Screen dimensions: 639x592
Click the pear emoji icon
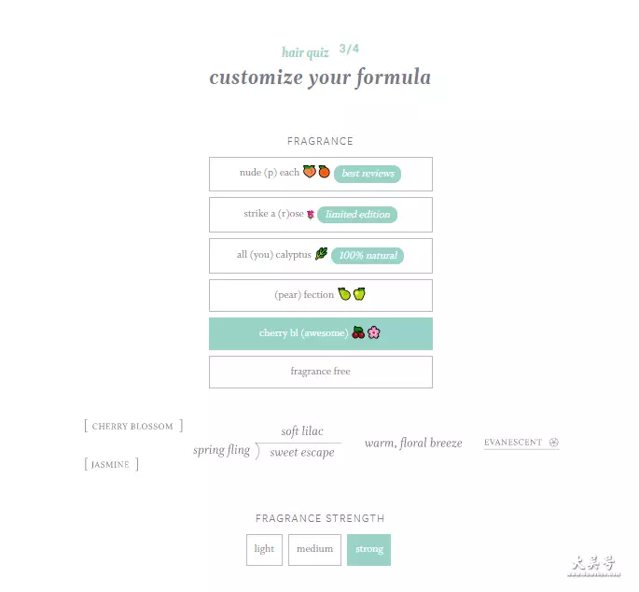pos(344,294)
